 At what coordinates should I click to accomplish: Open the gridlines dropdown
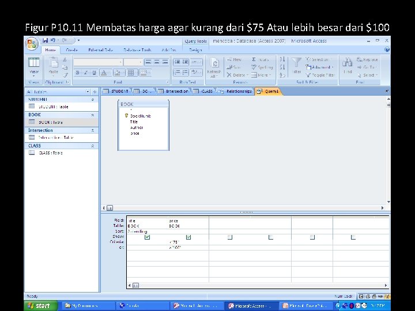pyautogui.click(x=136, y=73)
